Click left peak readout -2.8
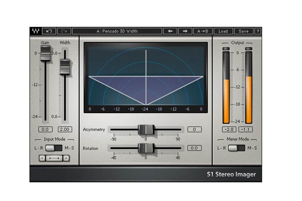This screenshot has height=201, width=302. coord(229,129)
